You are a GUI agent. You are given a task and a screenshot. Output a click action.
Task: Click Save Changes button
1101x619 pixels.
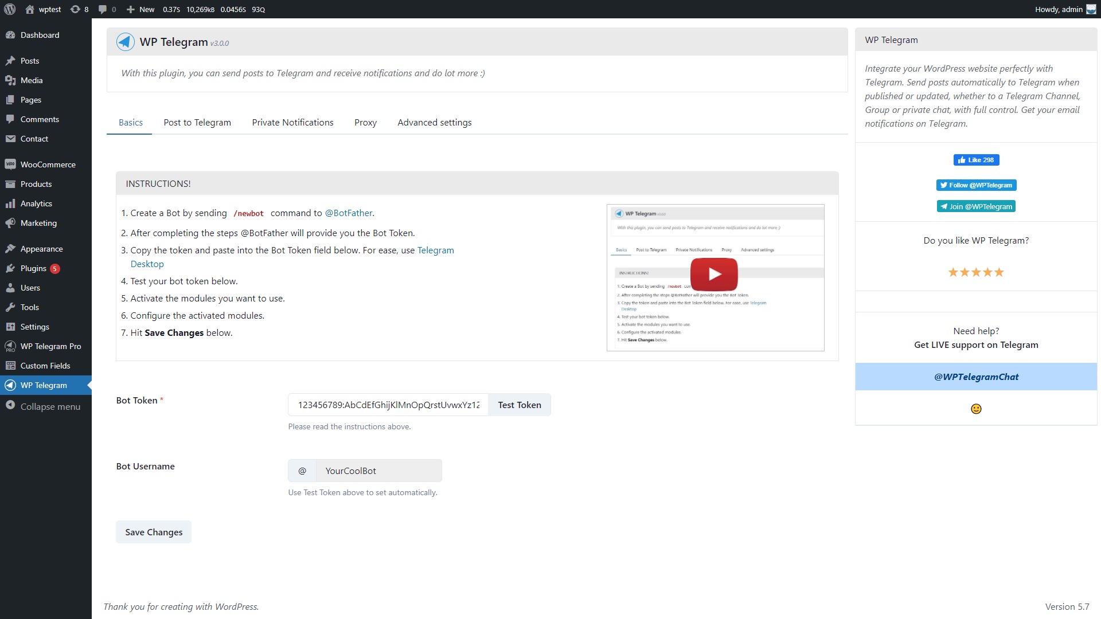click(154, 532)
